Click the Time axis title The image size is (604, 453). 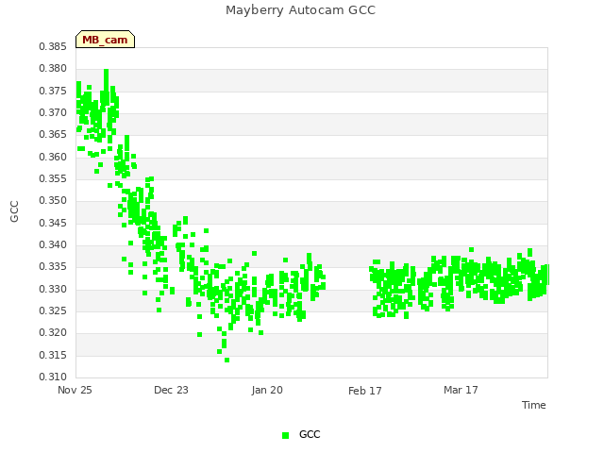534,405
